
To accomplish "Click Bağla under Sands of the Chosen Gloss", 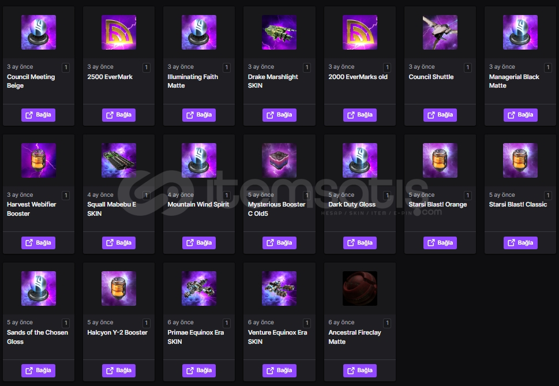I will [x=39, y=370].
